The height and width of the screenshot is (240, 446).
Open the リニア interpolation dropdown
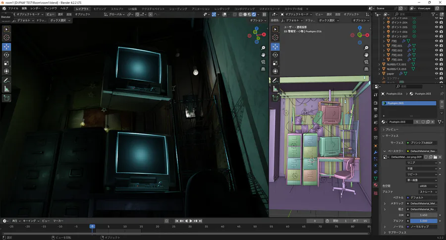422,163
